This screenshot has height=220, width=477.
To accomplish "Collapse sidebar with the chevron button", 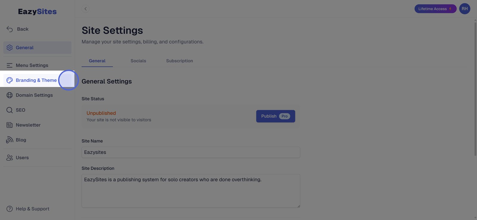I will click(86, 9).
